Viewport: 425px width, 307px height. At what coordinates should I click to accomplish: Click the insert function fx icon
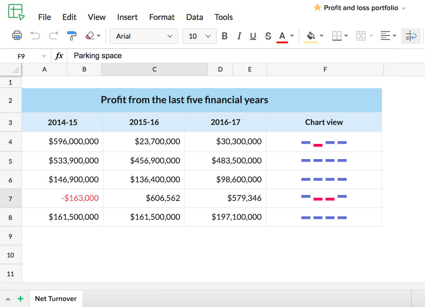pos(59,56)
